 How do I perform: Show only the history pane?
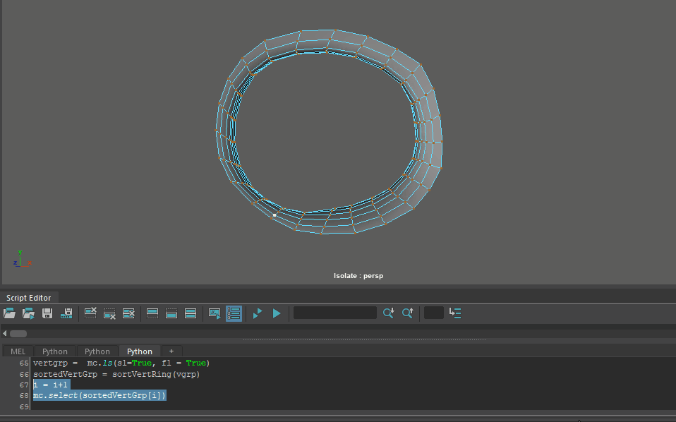tap(152, 313)
